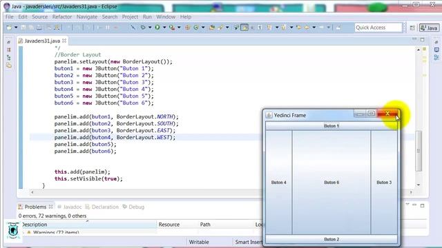Switch to the Debug tab
The width and height of the screenshot is (442, 248).
(x=133, y=207)
